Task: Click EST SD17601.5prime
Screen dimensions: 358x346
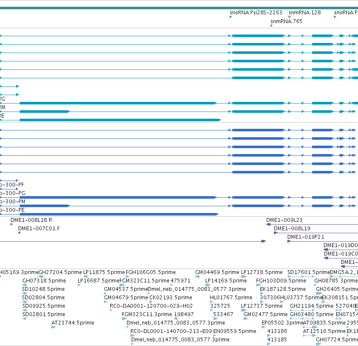Action: pos(308,272)
